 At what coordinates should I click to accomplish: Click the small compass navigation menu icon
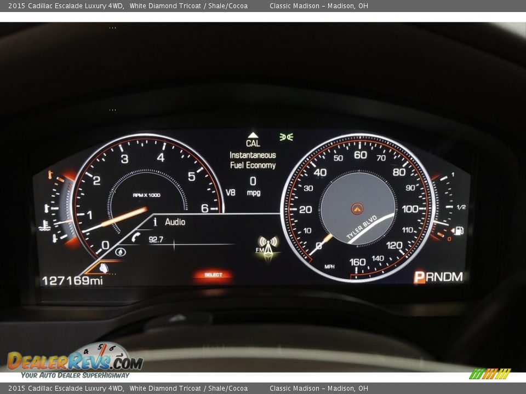click(x=120, y=252)
